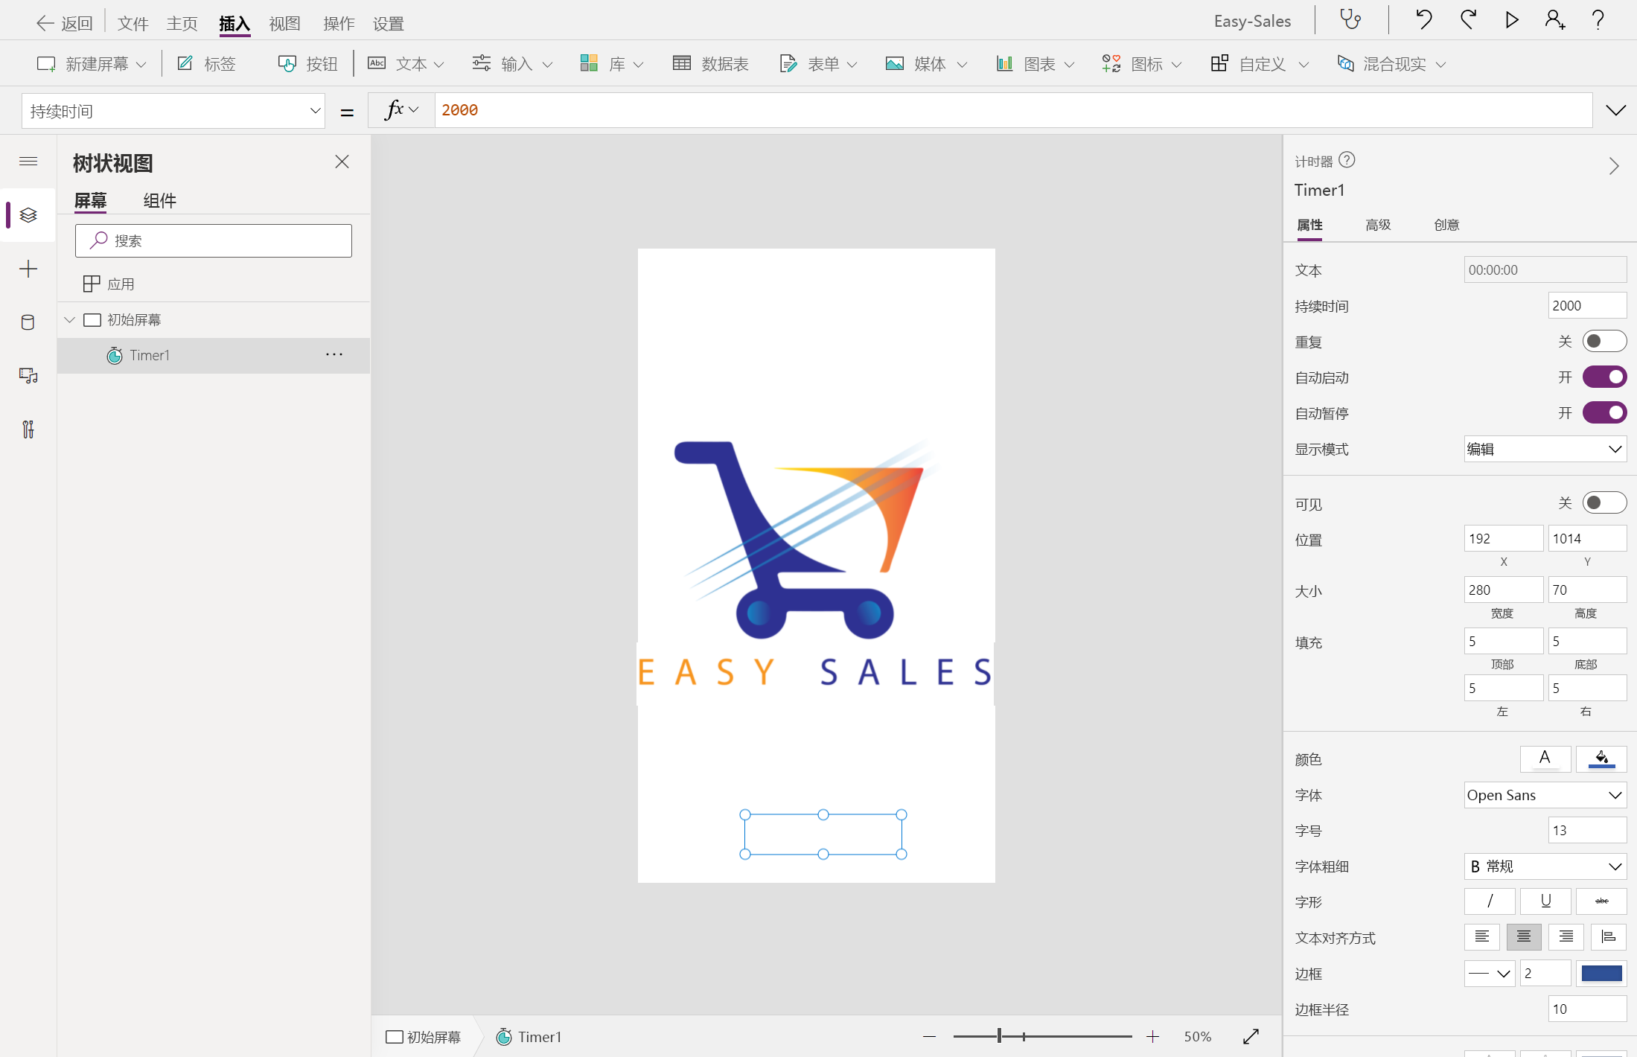Collapse the 初始屏幕 tree node
Screen dimensions: 1637x1057
70,320
